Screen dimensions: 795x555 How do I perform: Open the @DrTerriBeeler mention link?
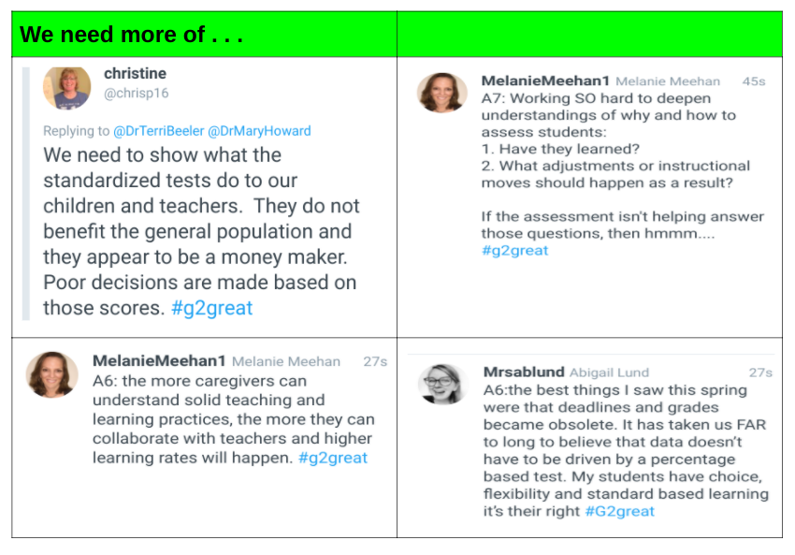click(158, 131)
